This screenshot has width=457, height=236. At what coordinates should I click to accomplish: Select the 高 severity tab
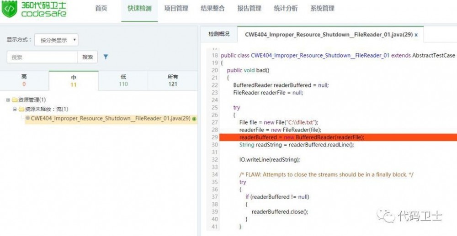(24, 81)
